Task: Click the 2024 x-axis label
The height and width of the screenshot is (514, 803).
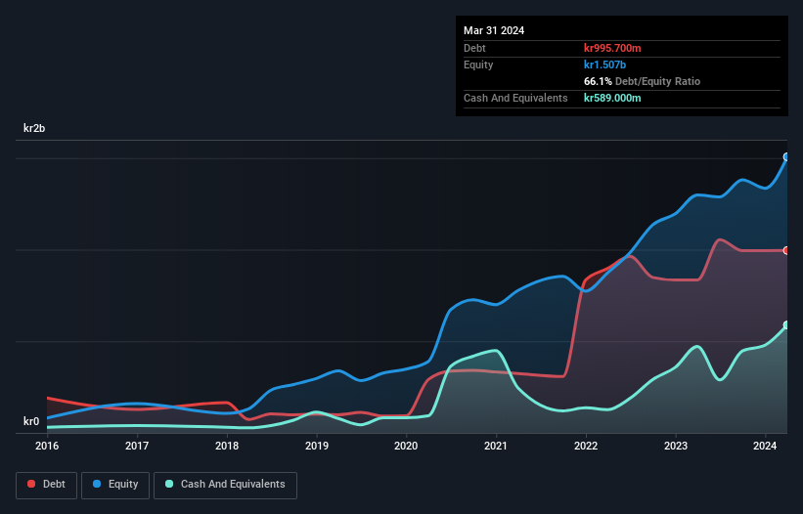Action: coord(765,446)
